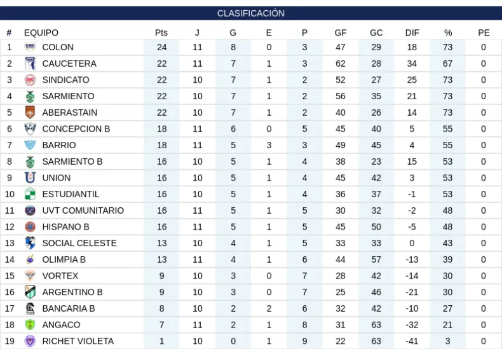Click the ANGACO team shield icon
This screenshot has width=502, height=353.
click(30, 325)
